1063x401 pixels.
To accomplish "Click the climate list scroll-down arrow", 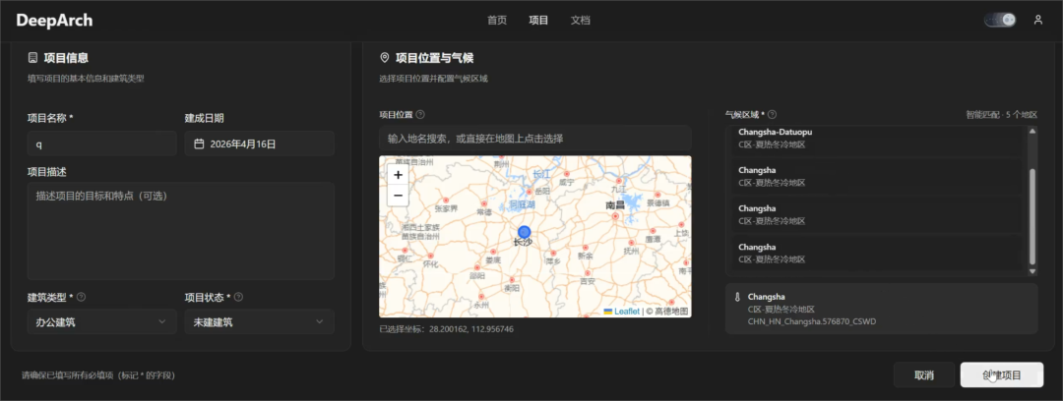I will [x=1032, y=271].
